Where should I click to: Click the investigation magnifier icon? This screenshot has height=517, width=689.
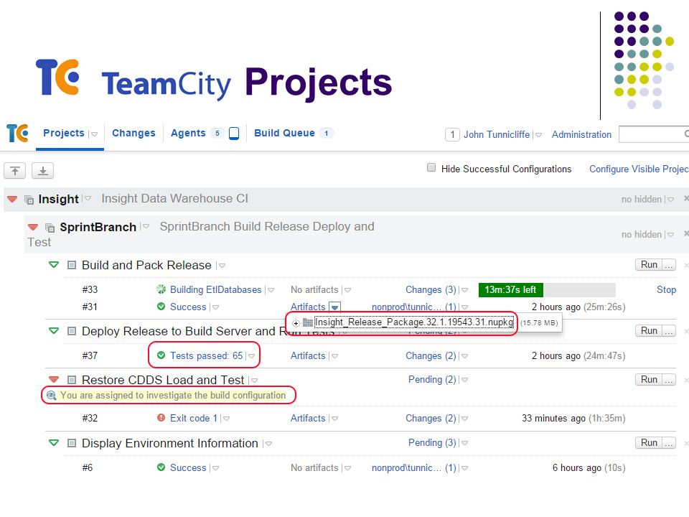tap(52, 395)
